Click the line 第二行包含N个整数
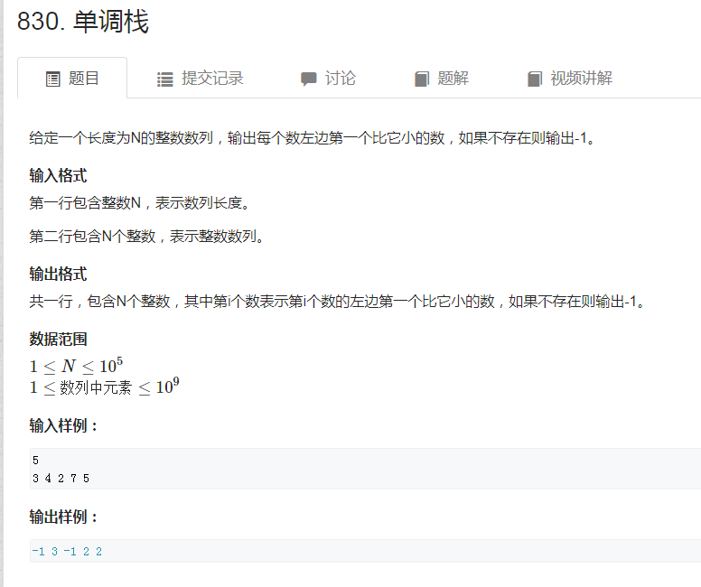Viewport: 701px width, 587px height. (146, 236)
